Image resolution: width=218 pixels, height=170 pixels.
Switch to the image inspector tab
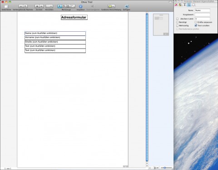[180, 5]
